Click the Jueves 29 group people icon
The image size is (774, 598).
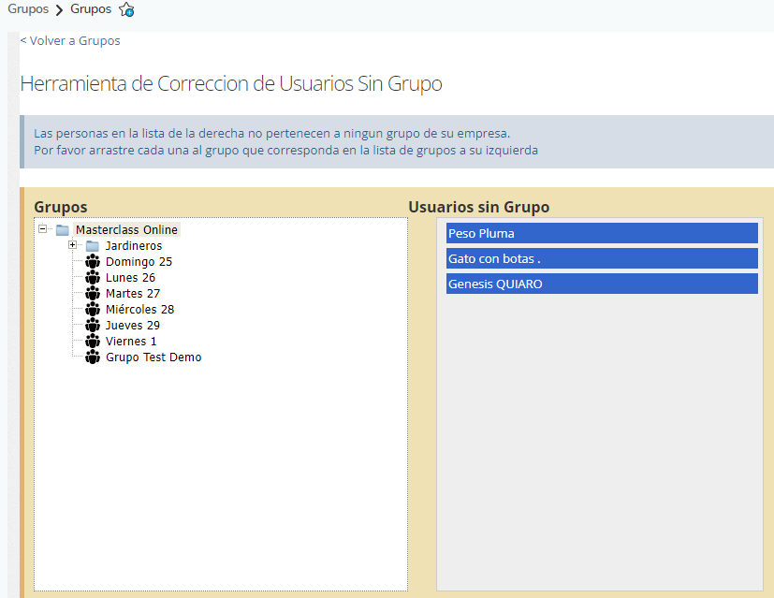click(x=92, y=326)
